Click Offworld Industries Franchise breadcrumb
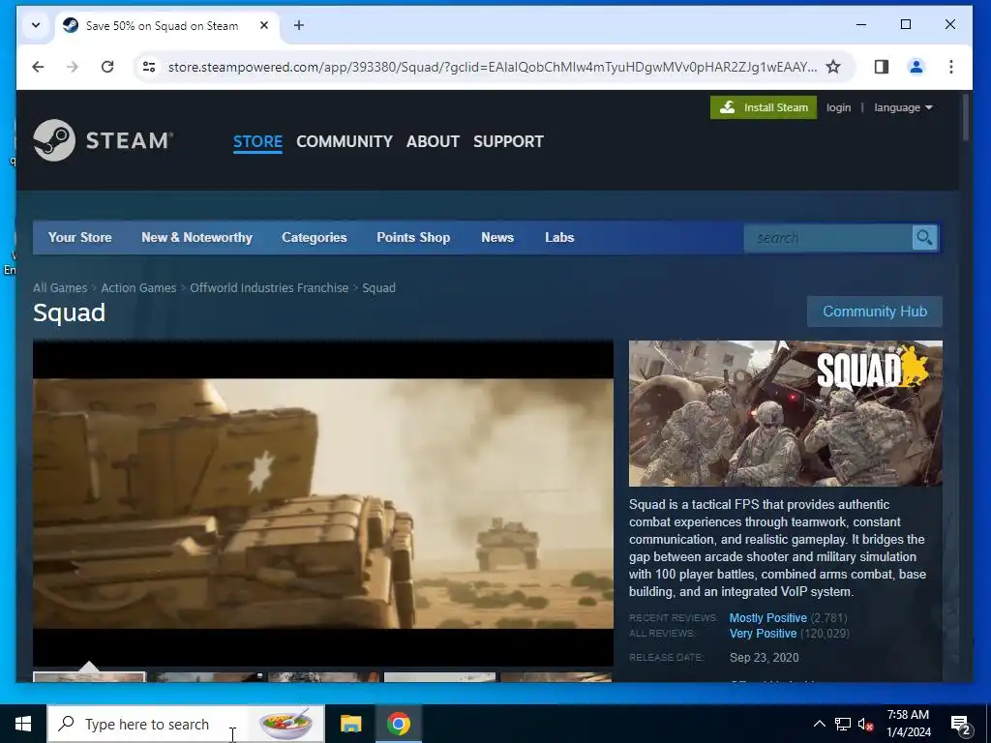This screenshot has height=743, width=991. click(x=269, y=287)
